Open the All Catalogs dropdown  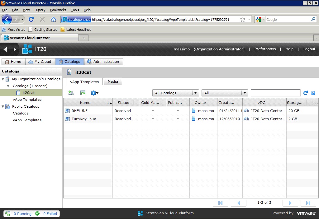[x=176, y=93]
